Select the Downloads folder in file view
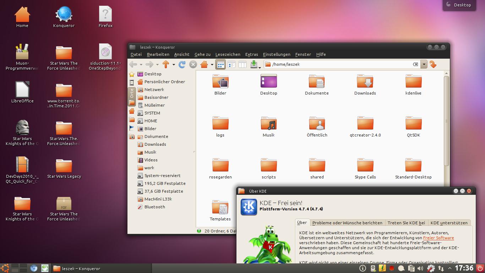The width and height of the screenshot is (485, 273). pyautogui.click(x=365, y=85)
